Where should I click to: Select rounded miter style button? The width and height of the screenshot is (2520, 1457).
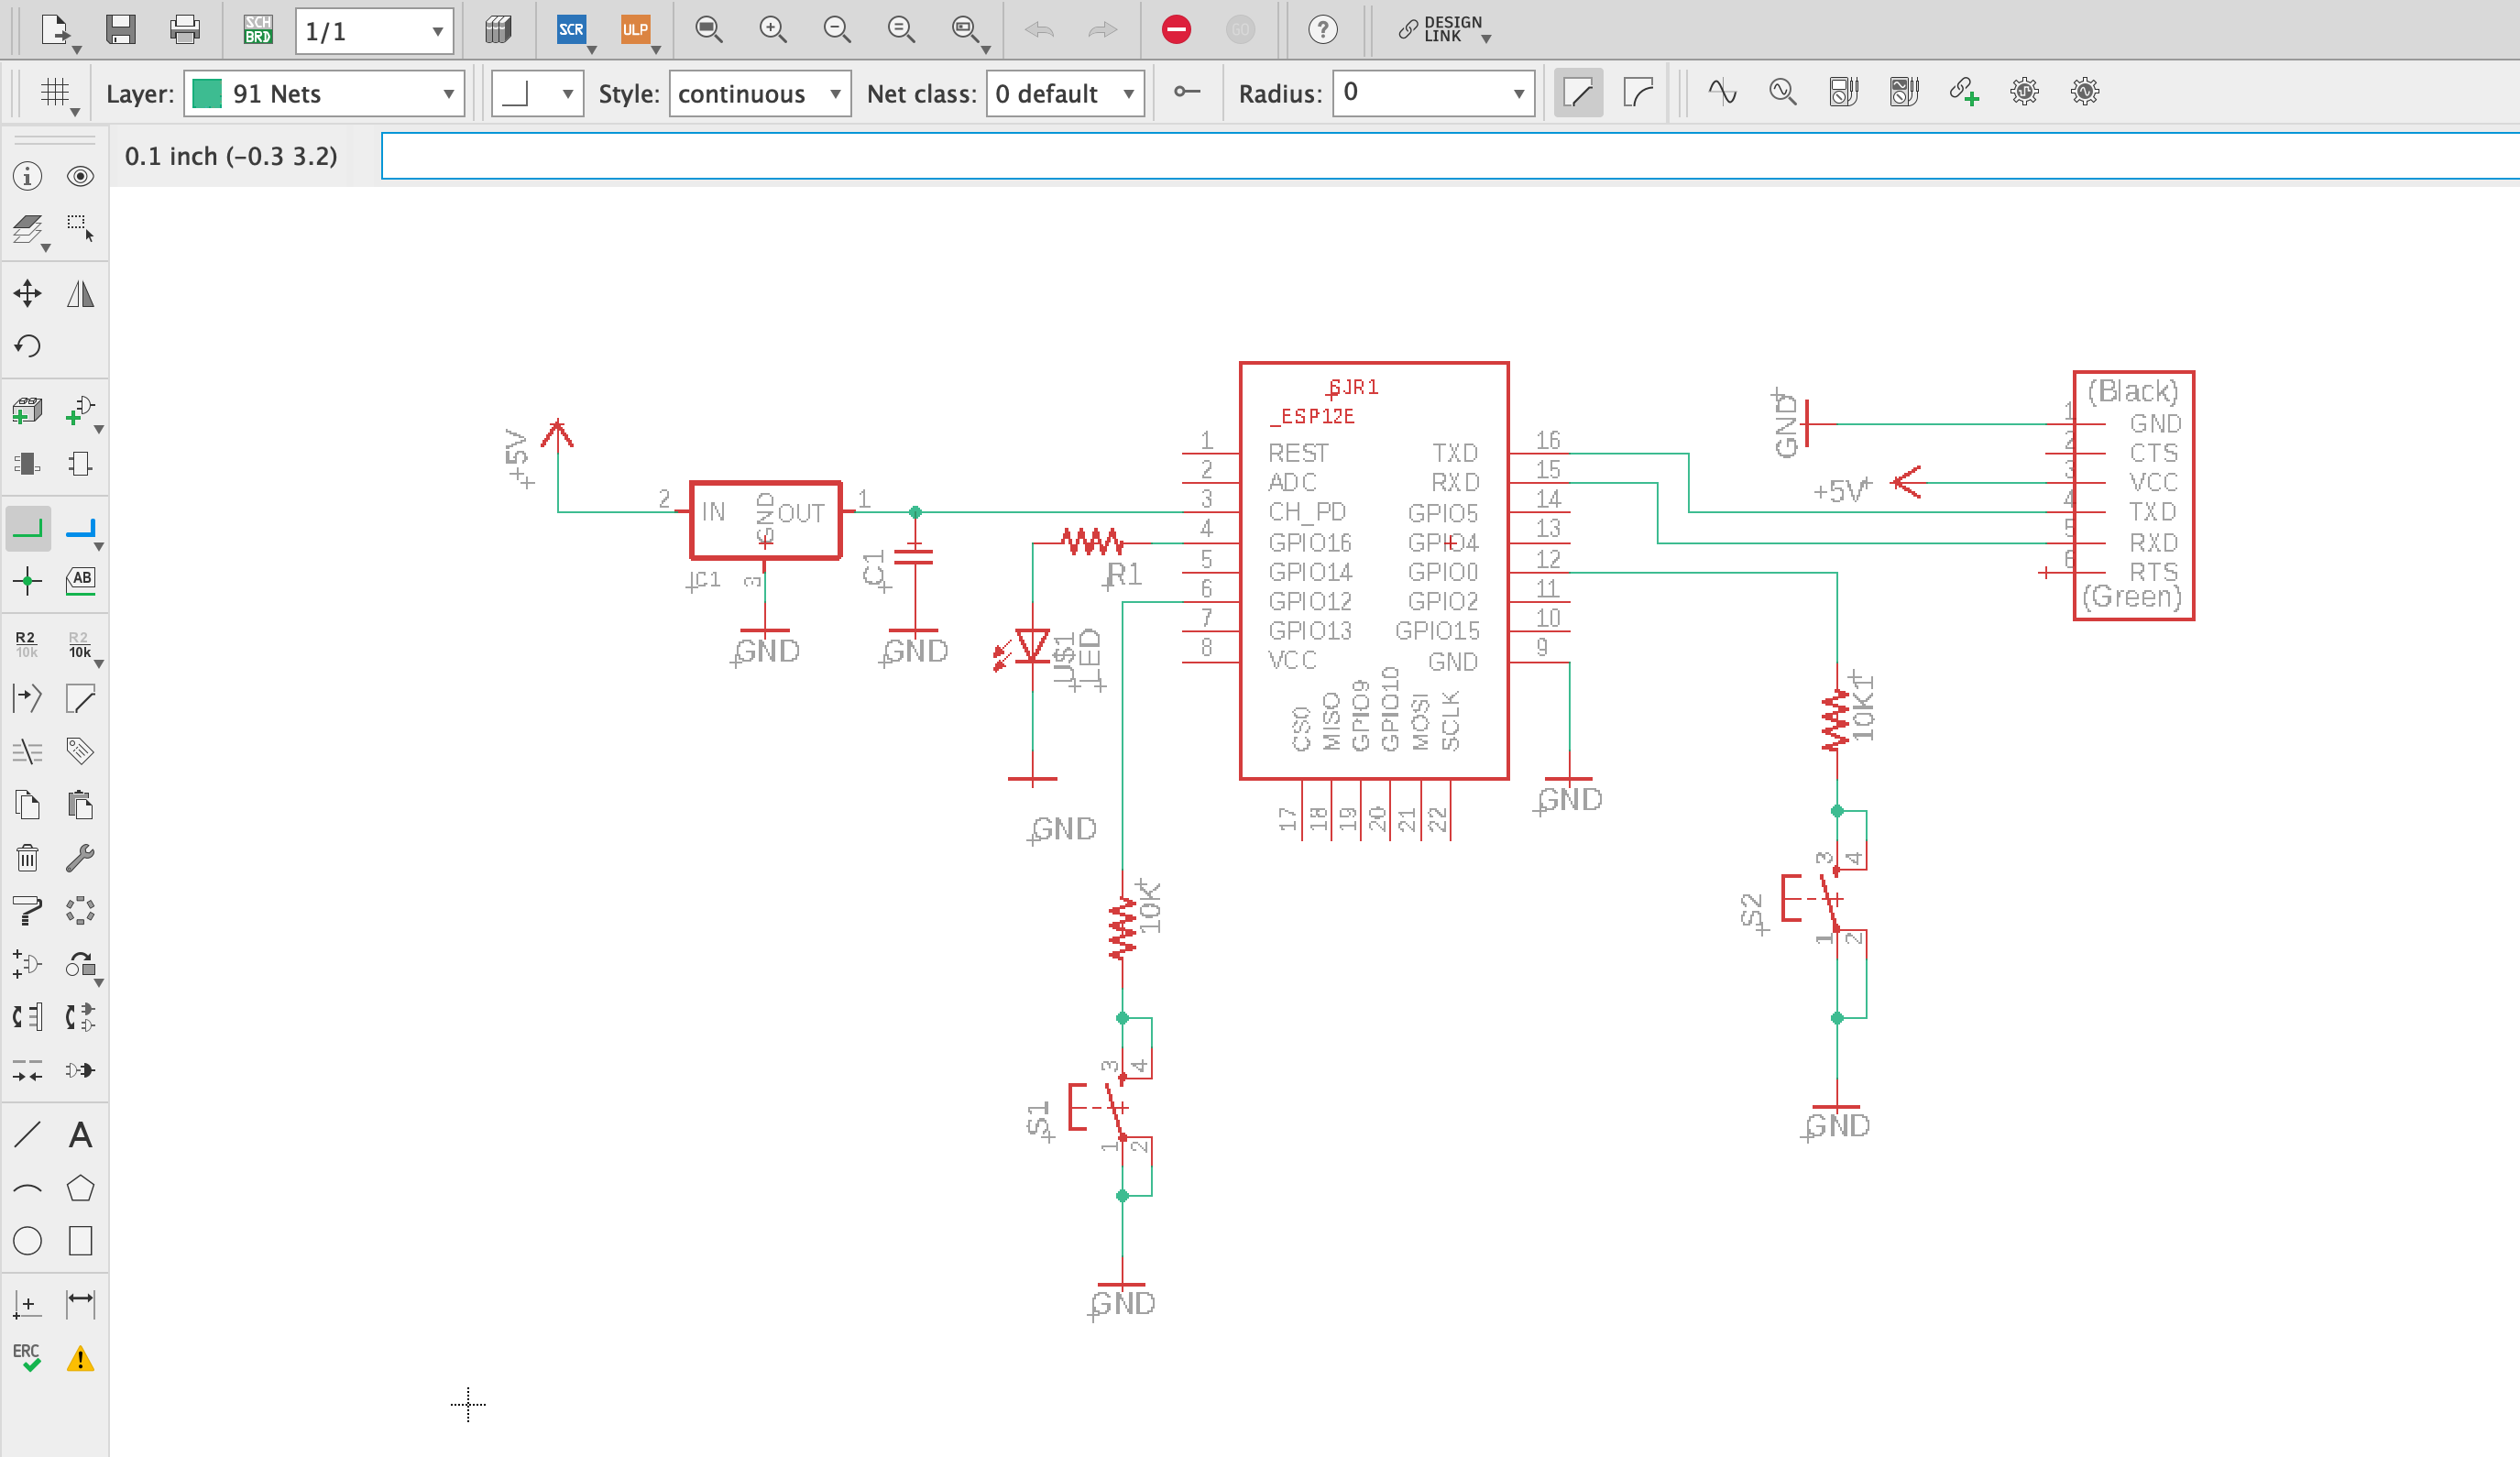(1638, 93)
